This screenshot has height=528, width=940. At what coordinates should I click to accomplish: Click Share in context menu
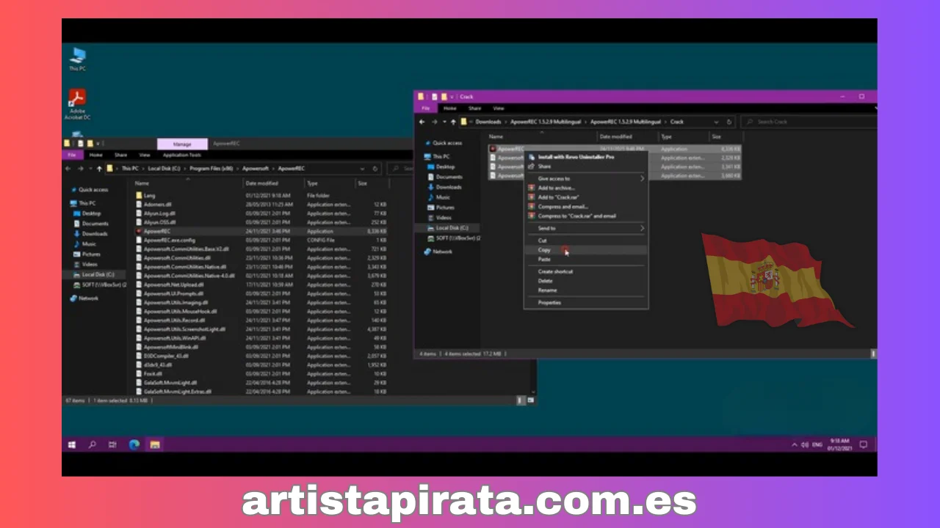(586, 166)
